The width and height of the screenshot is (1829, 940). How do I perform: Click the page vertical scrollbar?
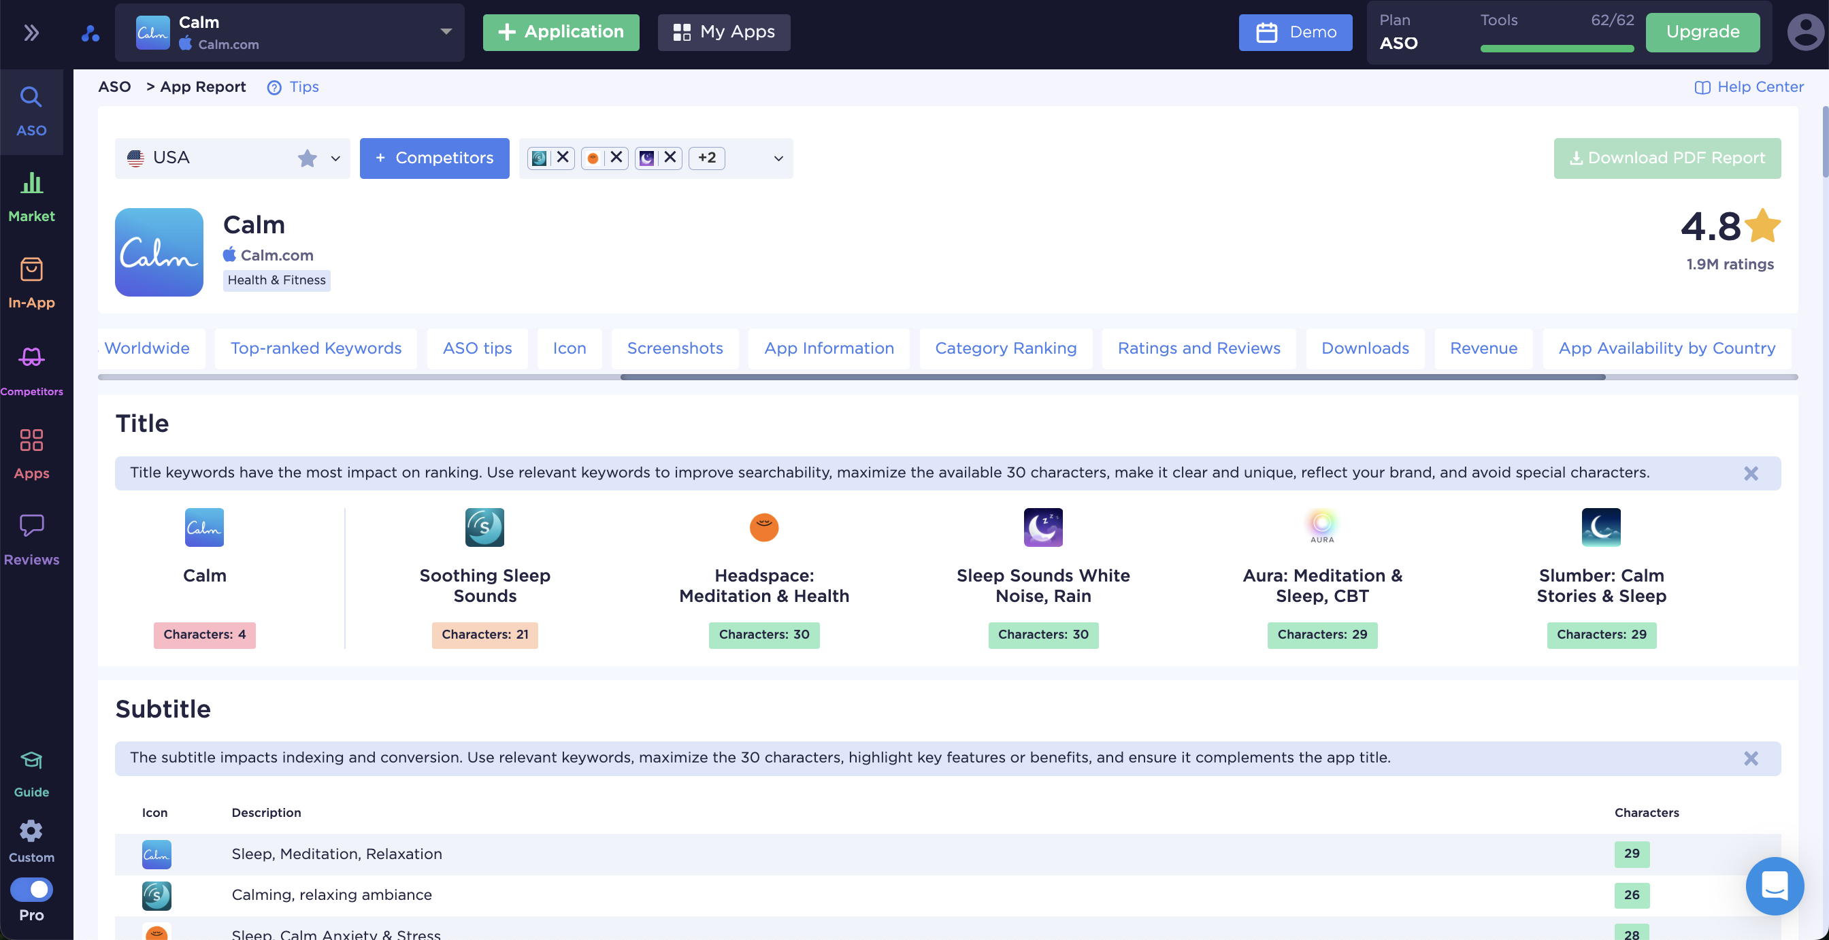click(1824, 142)
